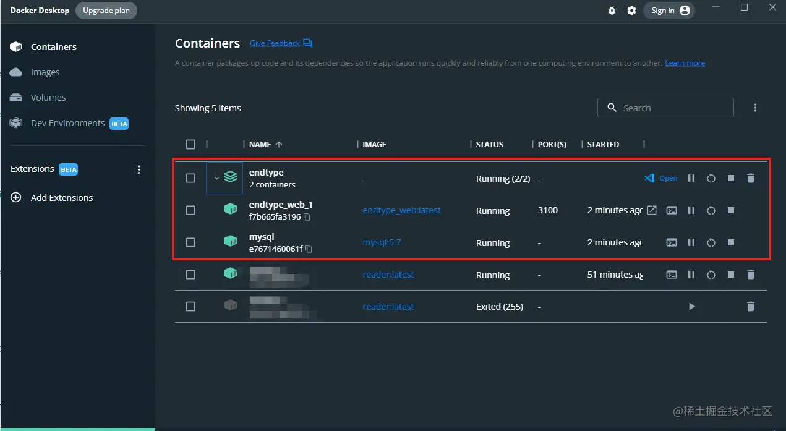Viewport: 786px width, 431px height.
Task: Check the endtype_web_1 row checkbox
Action: [190, 210]
